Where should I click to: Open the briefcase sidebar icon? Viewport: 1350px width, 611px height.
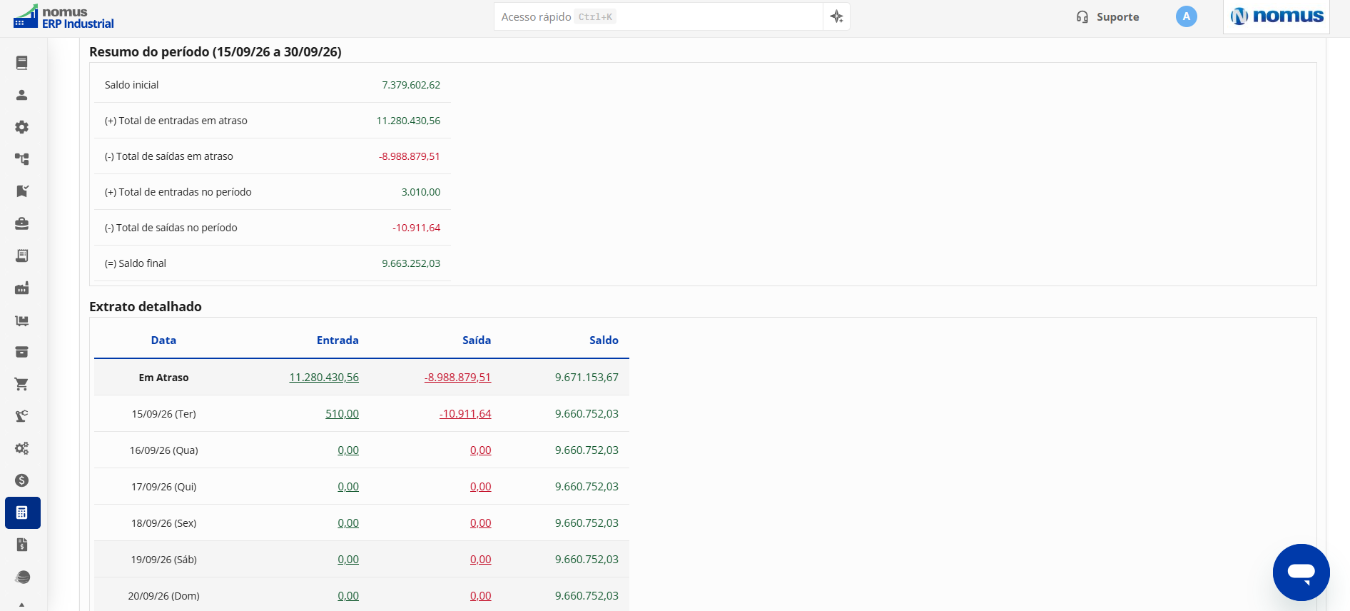click(22, 223)
